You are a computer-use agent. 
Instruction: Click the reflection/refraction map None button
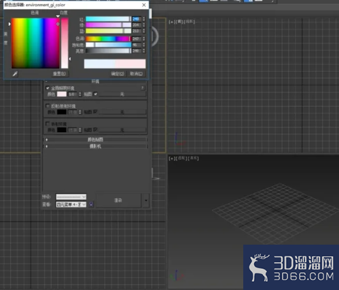pyautogui.click(x=122, y=112)
